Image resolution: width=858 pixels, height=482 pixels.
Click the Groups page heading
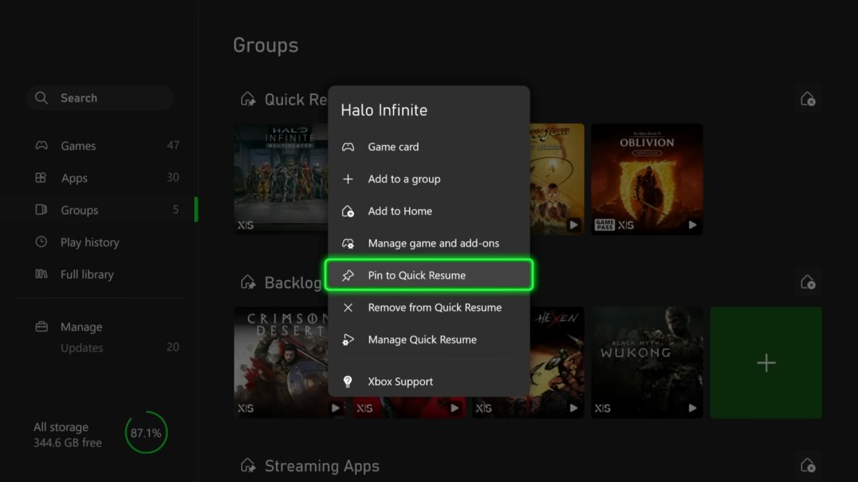tap(265, 46)
